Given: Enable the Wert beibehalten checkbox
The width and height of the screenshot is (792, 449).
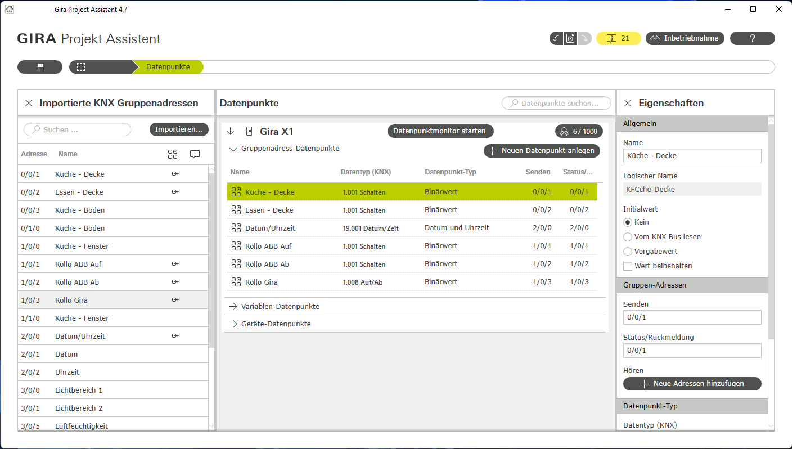Looking at the screenshot, I should 628,266.
